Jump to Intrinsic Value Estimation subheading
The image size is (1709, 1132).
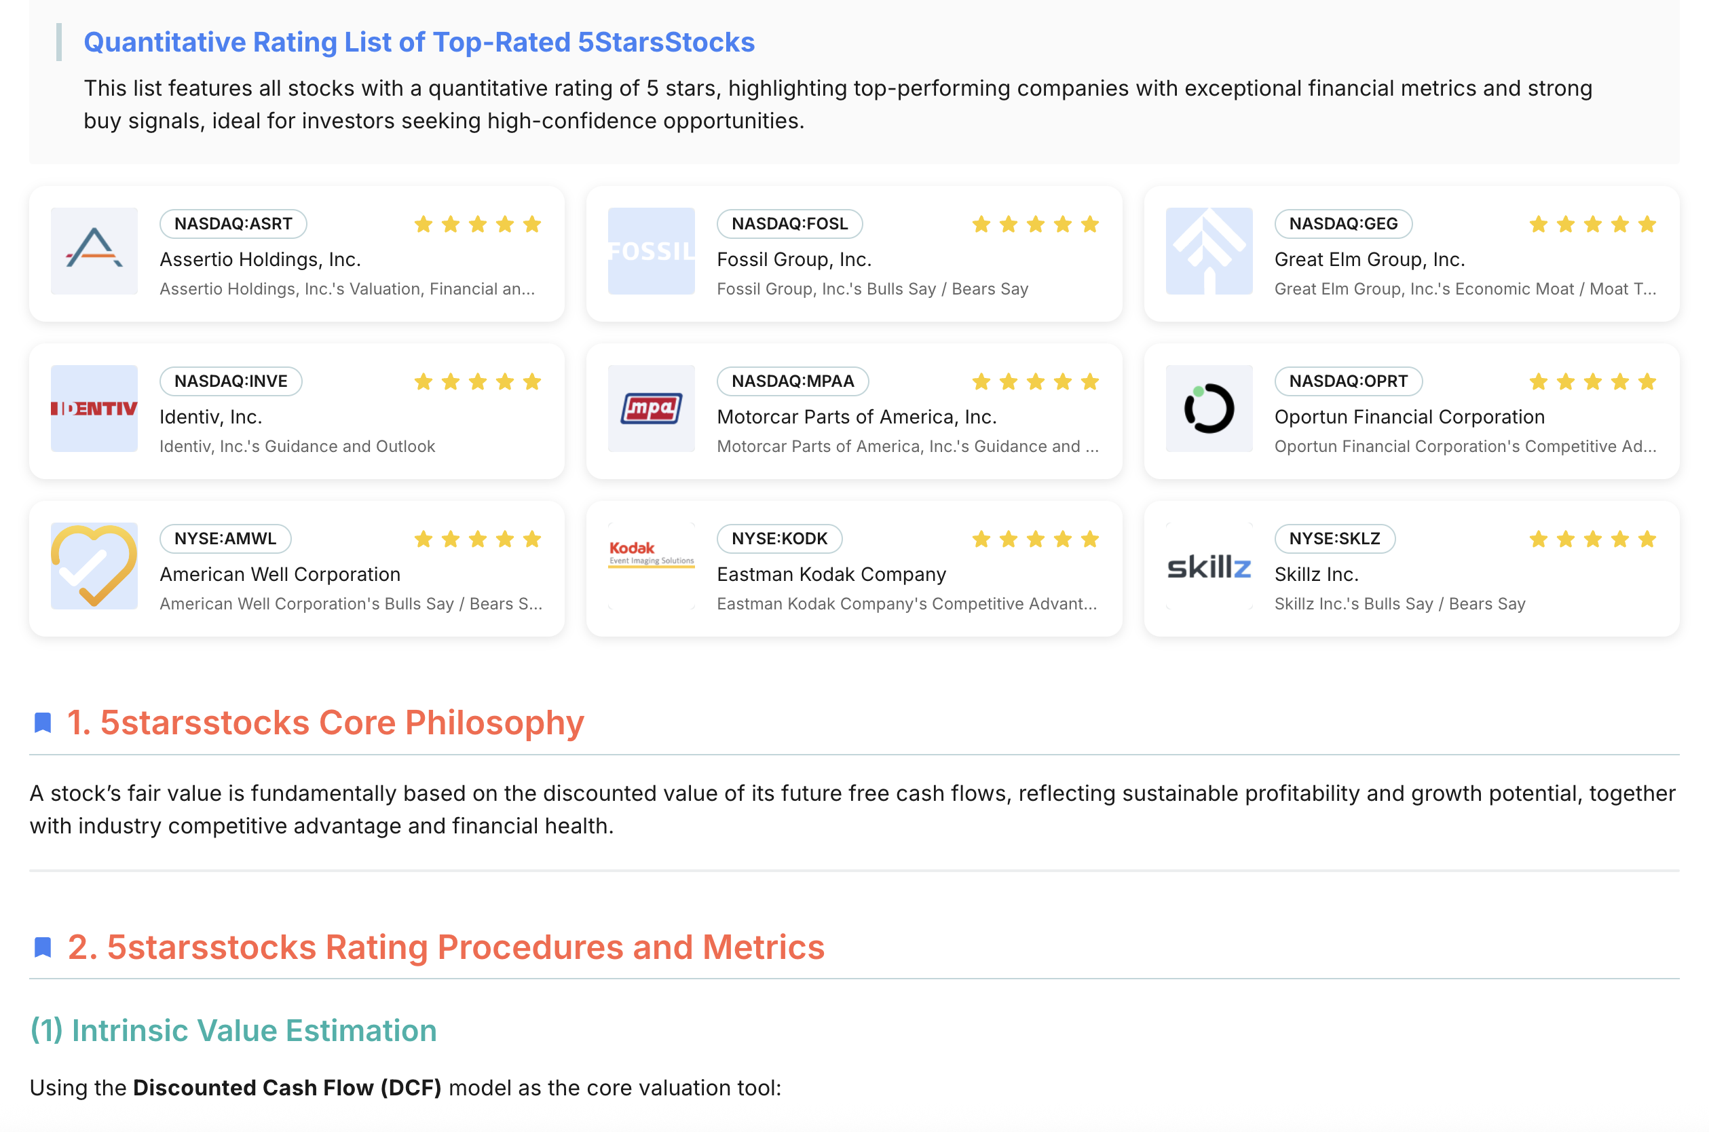coord(233,1030)
